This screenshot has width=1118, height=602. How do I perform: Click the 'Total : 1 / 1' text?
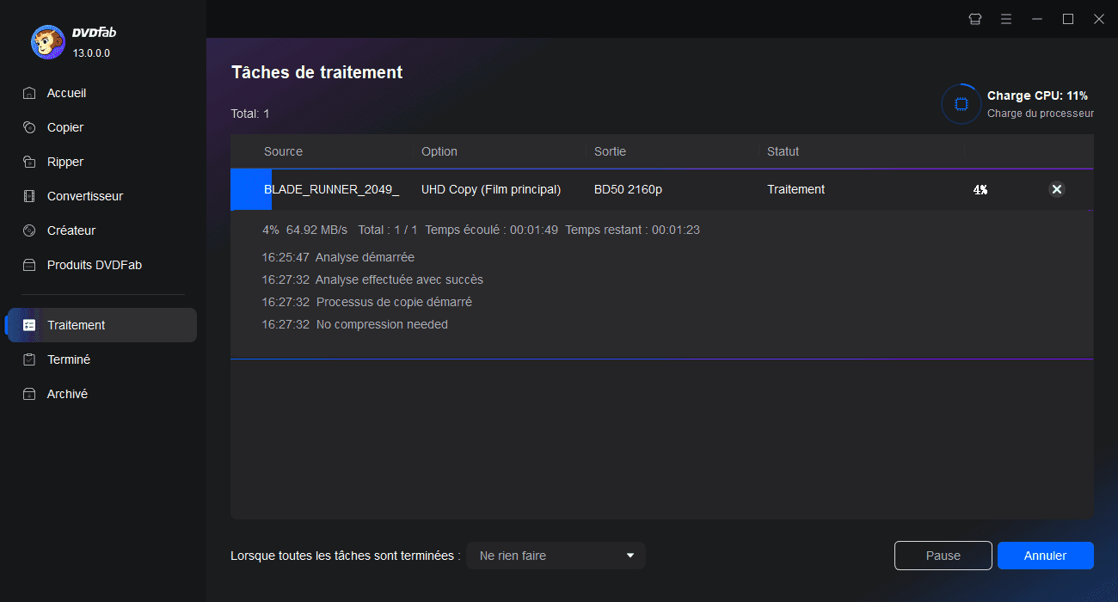pos(388,230)
